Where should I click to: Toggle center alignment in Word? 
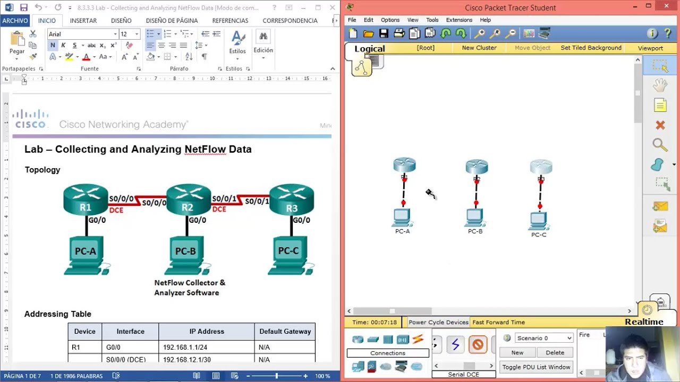[x=161, y=46]
